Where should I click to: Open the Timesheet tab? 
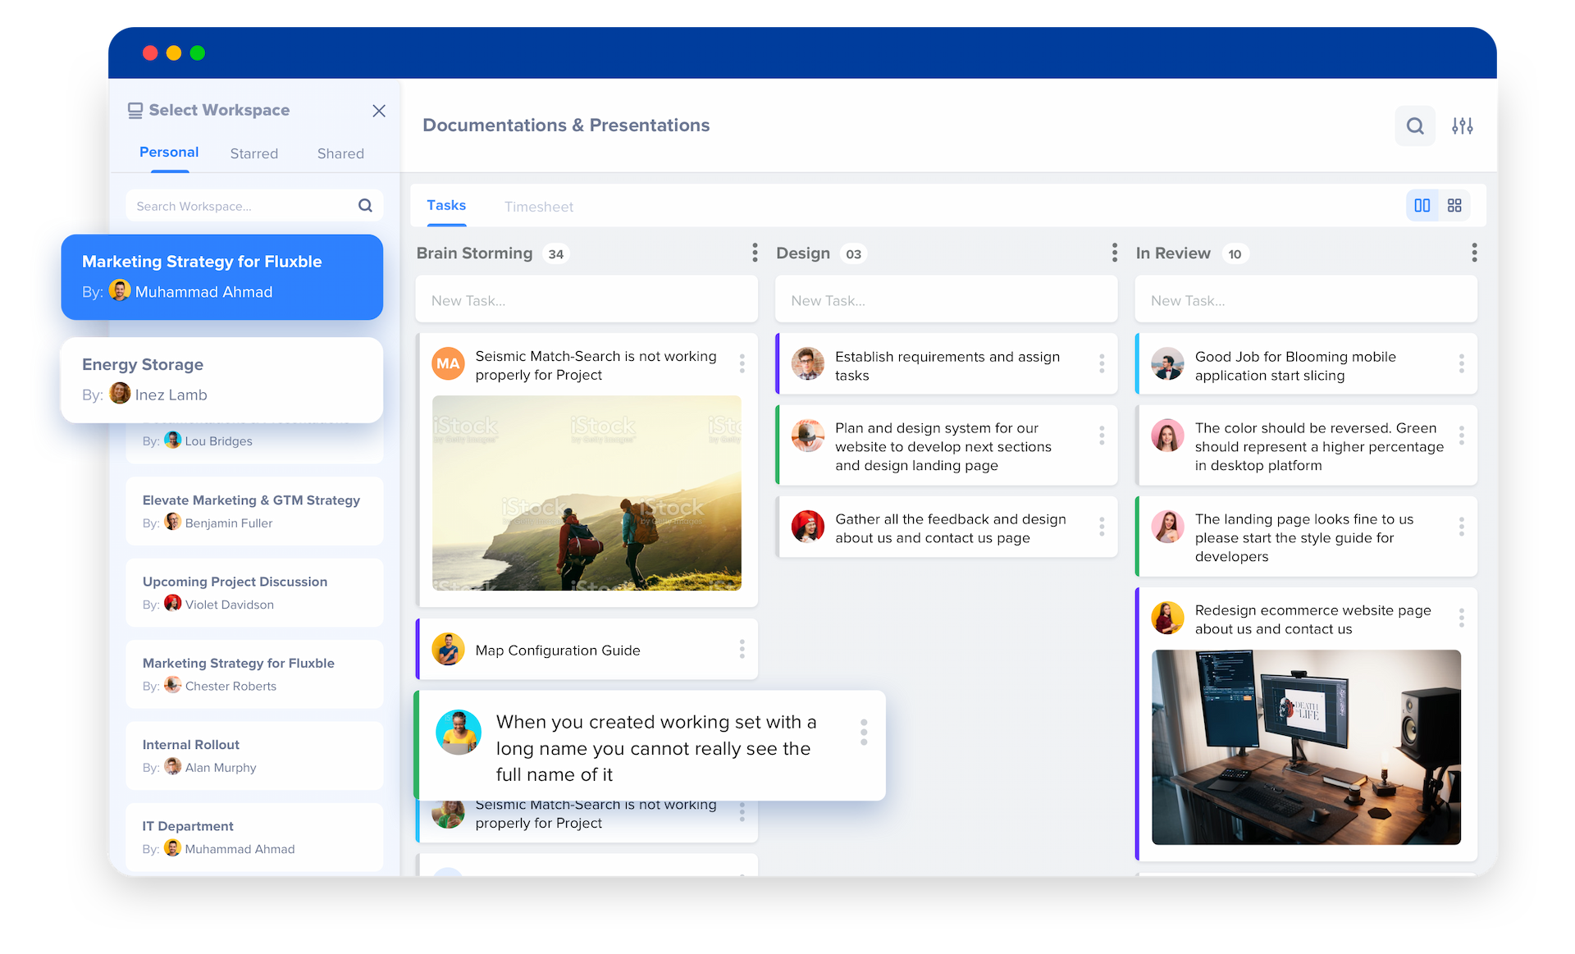539,207
